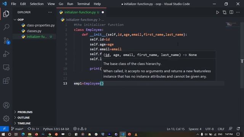Open Windows Action Center notifications
This screenshot has width=244, height=137.
tap(238, 134)
